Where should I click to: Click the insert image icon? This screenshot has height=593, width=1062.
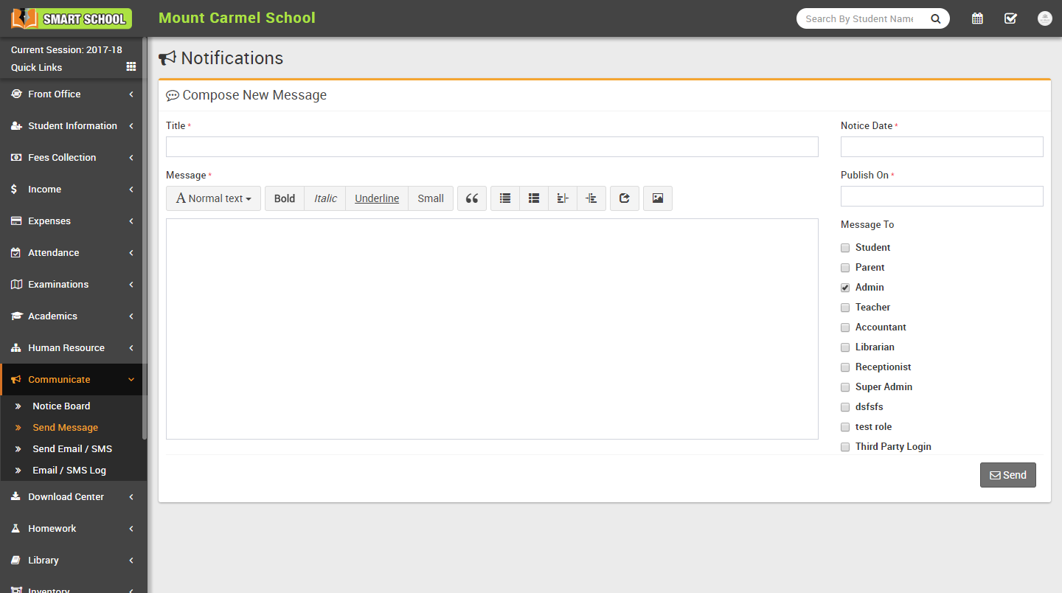(658, 198)
